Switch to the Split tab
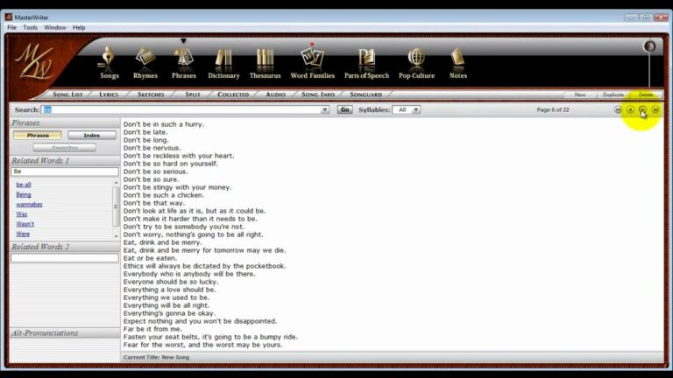This screenshot has width=673, height=378. click(x=193, y=94)
